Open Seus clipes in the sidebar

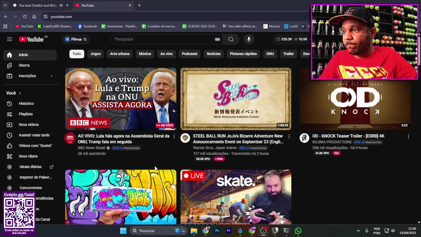tap(30, 156)
